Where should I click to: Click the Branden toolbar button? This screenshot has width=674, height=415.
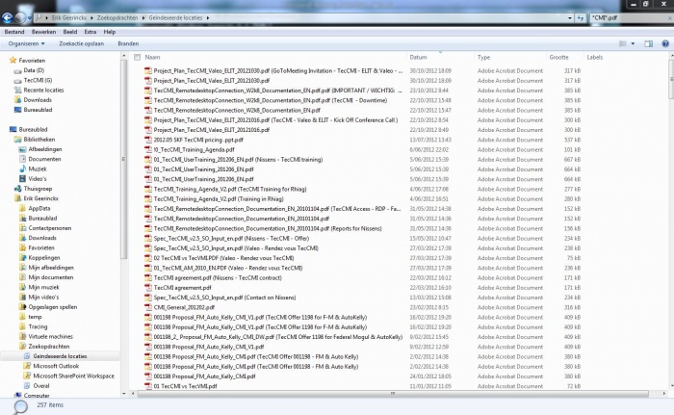click(128, 43)
